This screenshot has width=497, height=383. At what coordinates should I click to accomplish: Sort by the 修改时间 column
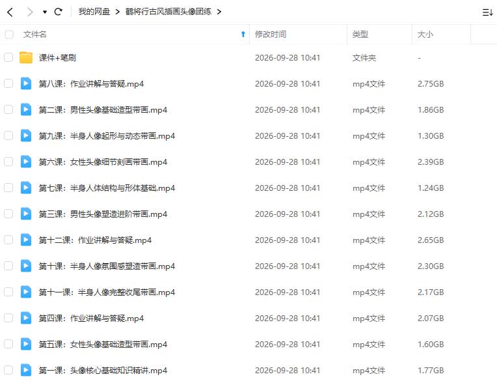coord(271,35)
